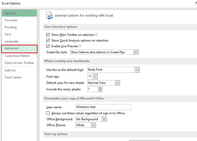Click the info icon beside Mini Toolbar option
197x141 pixels.
(x=96, y=35)
